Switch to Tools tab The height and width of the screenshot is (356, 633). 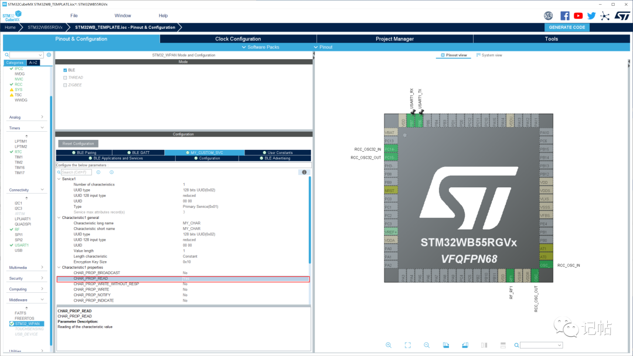[x=552, y=39]
